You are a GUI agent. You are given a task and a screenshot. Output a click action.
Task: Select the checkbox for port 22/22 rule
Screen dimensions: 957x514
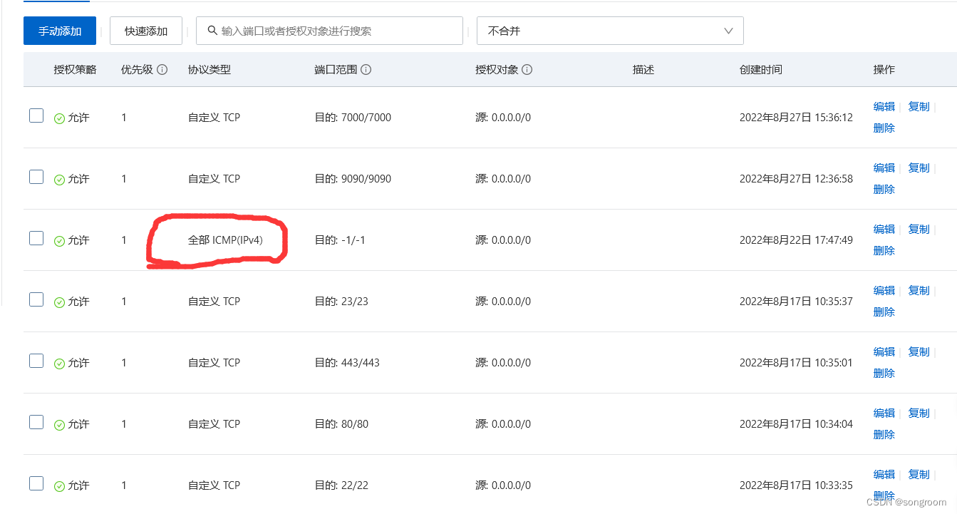tap(36, 483)
